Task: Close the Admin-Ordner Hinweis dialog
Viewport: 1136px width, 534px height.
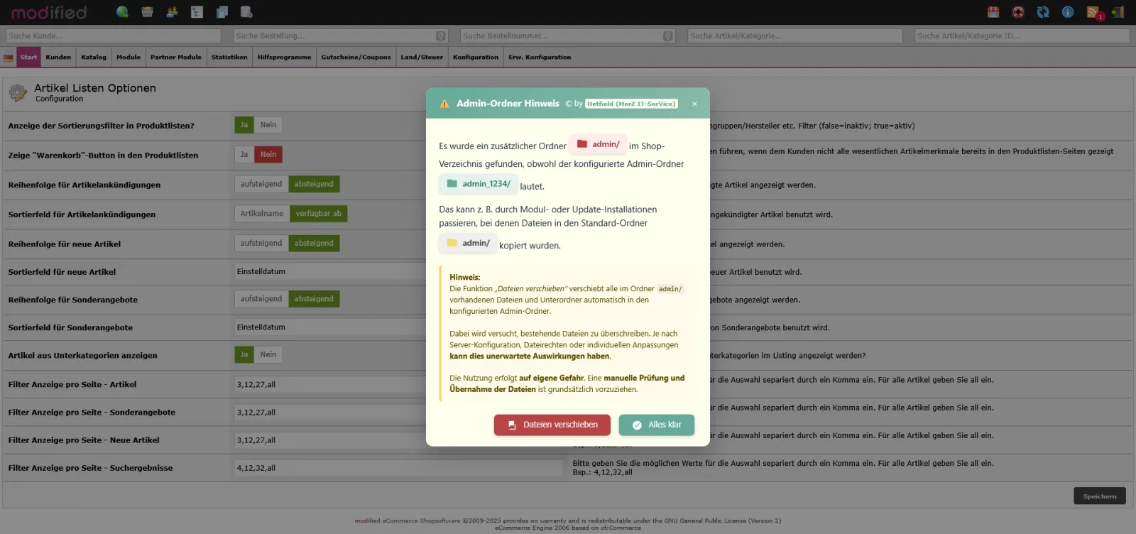Action: coord(694,104)
